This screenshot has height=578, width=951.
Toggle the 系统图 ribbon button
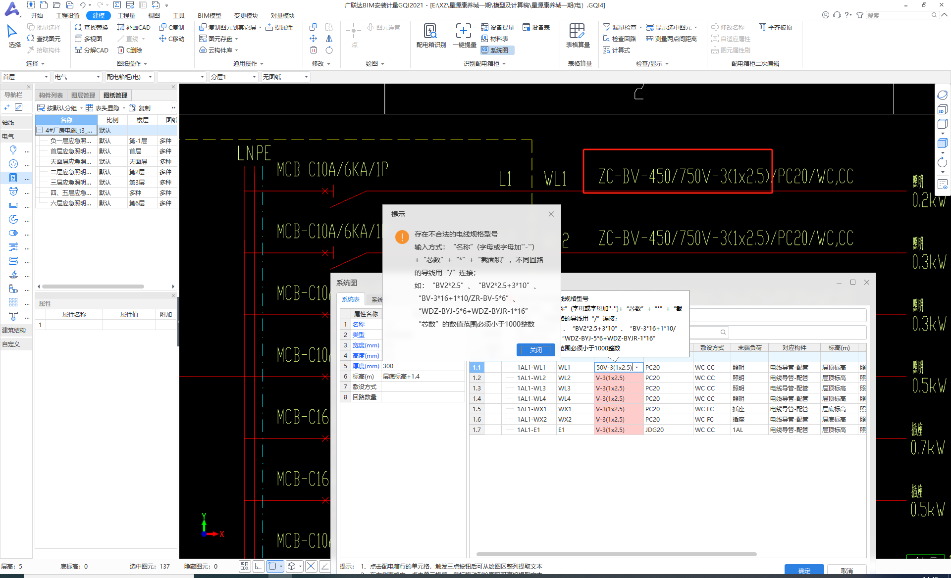point(497,50)
